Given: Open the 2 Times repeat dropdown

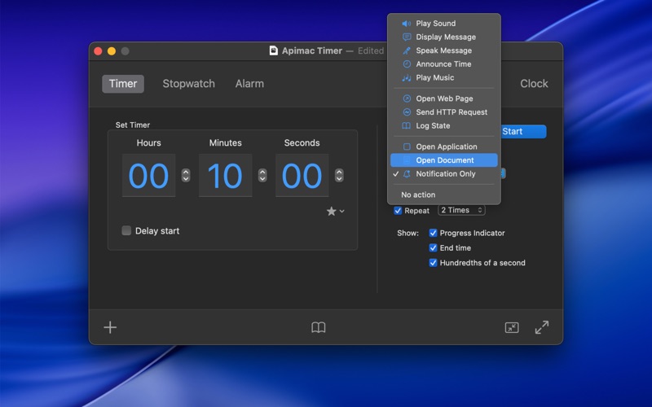Looking at the screenshot, I should pyautogui.click(x=461, y=210).
